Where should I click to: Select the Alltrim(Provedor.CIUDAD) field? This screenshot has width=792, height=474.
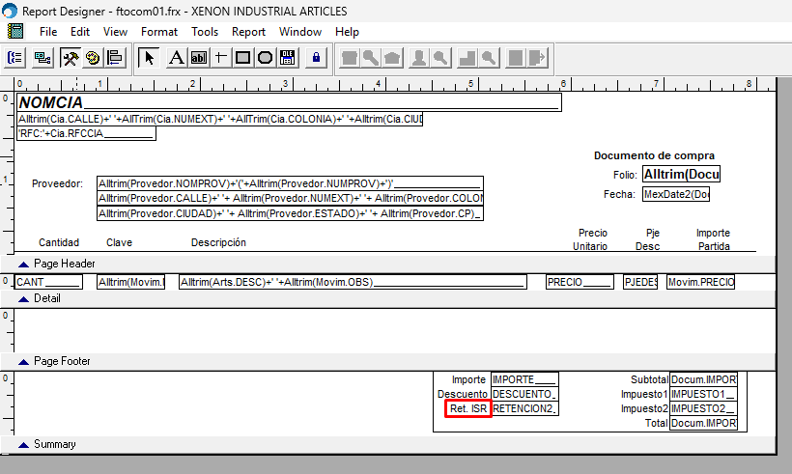(x=290, y=213)
